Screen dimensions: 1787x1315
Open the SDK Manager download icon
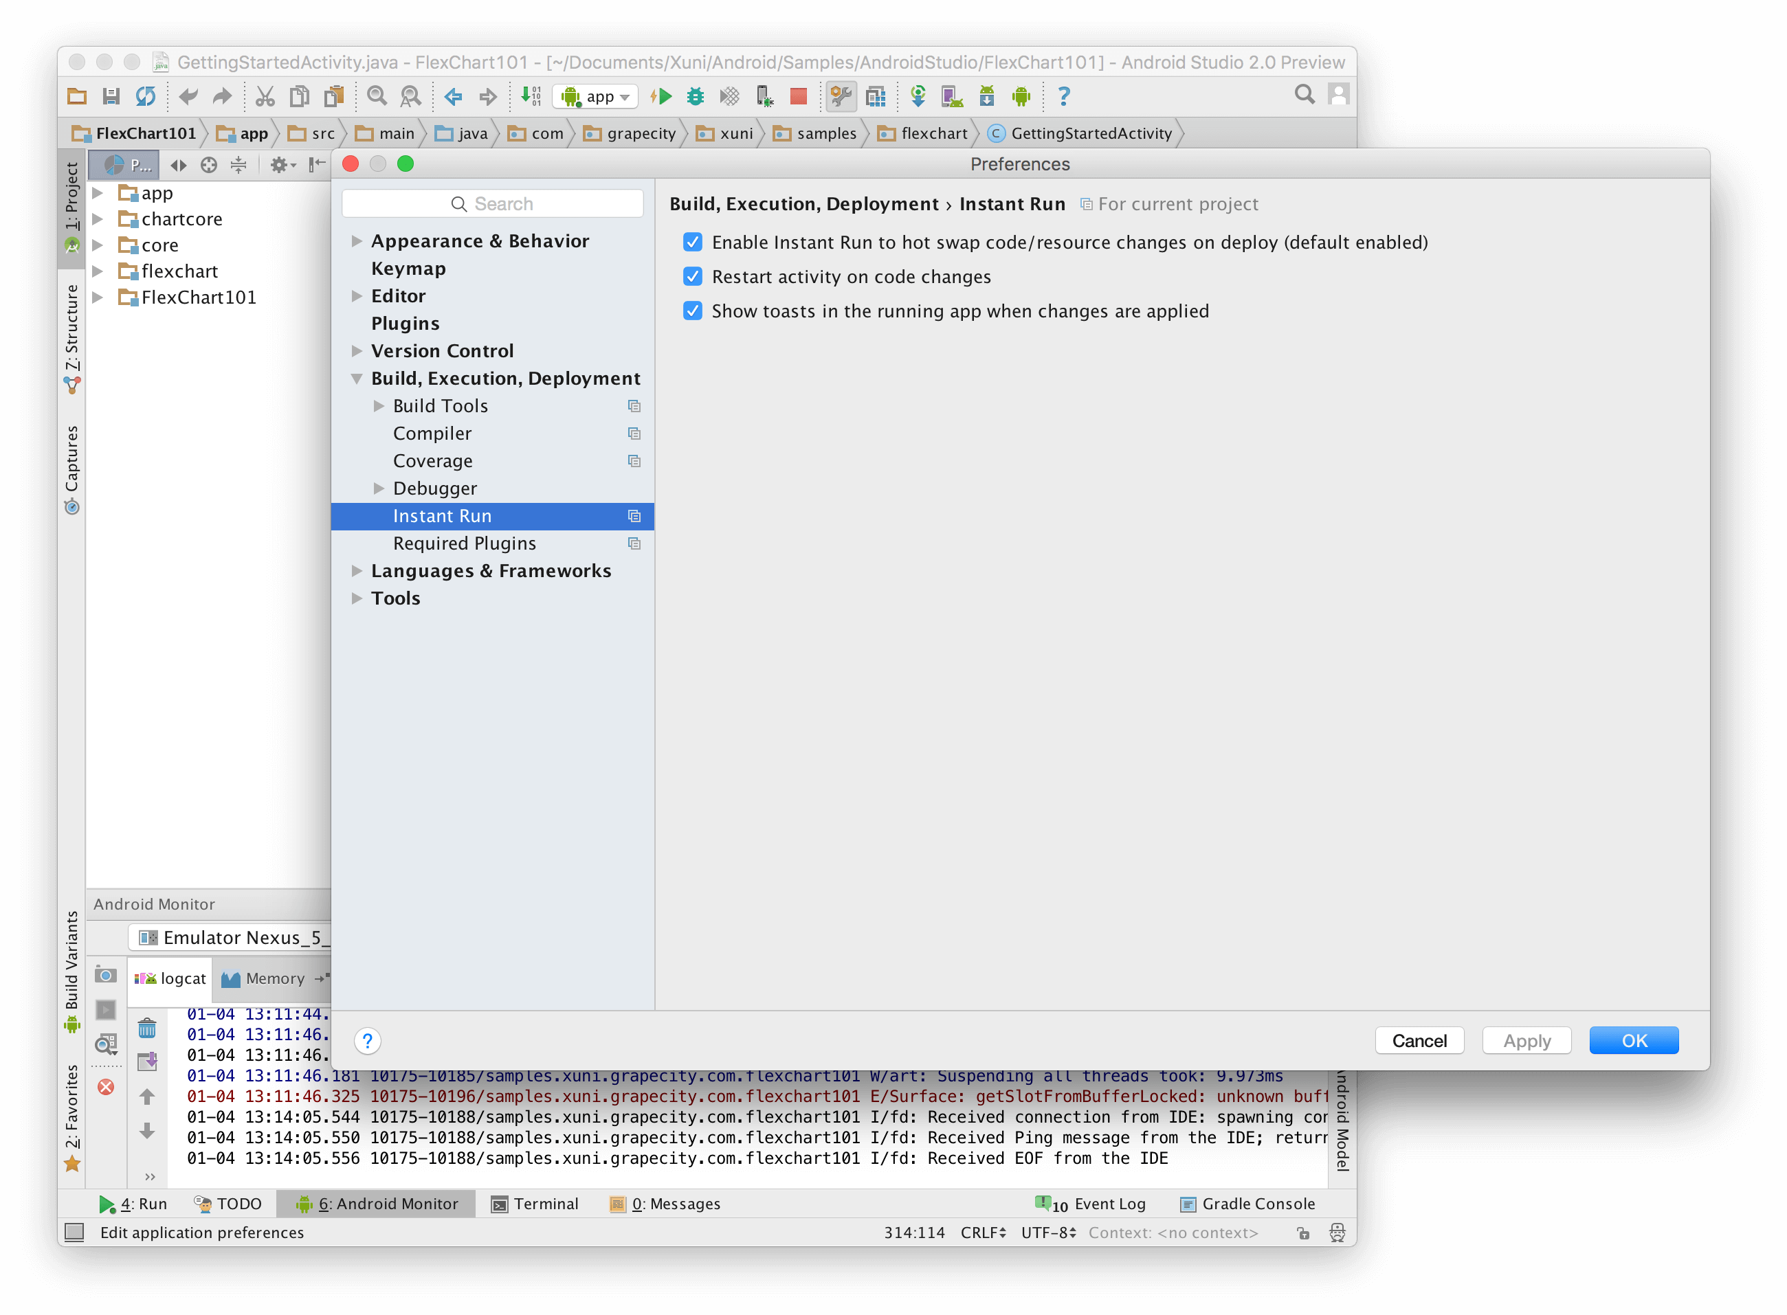pos(987,96)
